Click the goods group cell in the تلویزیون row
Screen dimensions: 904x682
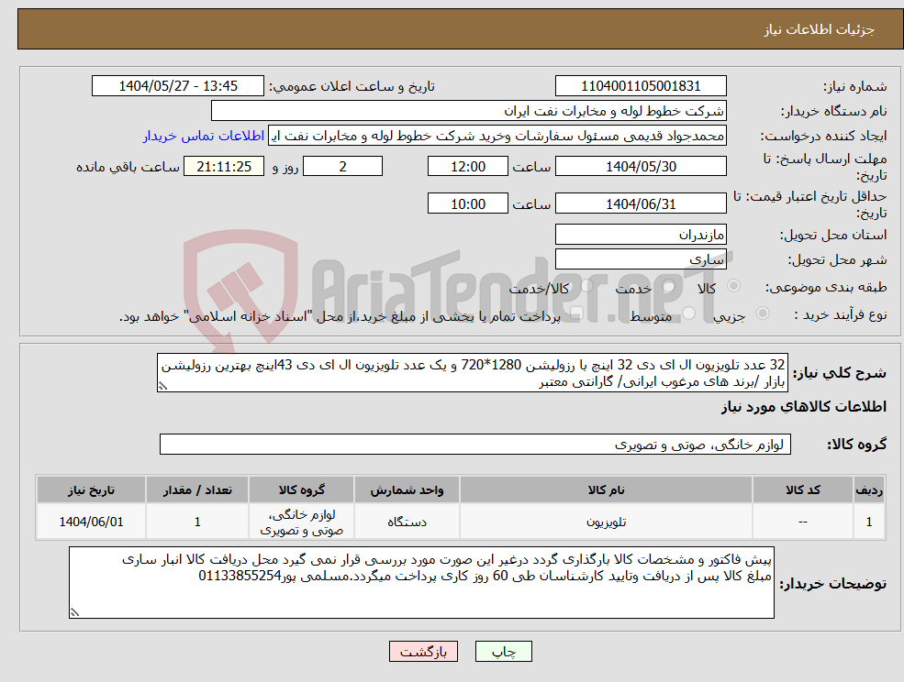(301, 522)
